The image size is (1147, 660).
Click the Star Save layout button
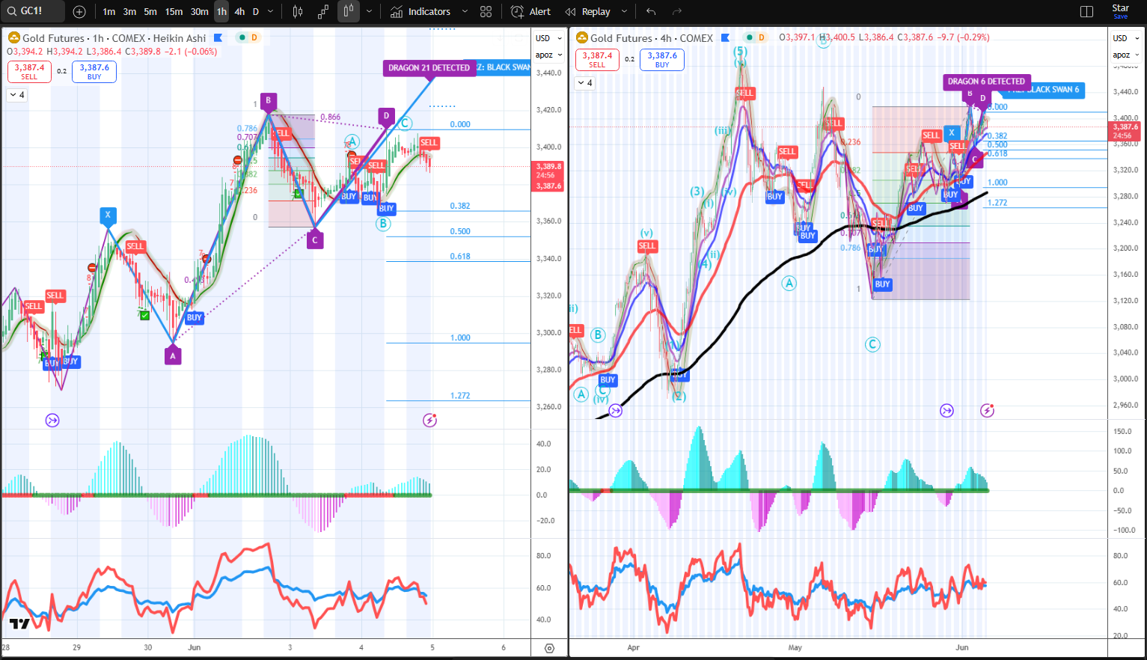1121,11
